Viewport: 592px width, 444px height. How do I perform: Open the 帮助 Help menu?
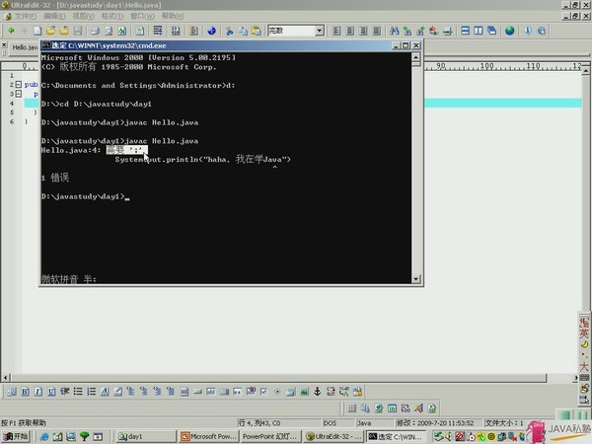click(x=173, y=16)
